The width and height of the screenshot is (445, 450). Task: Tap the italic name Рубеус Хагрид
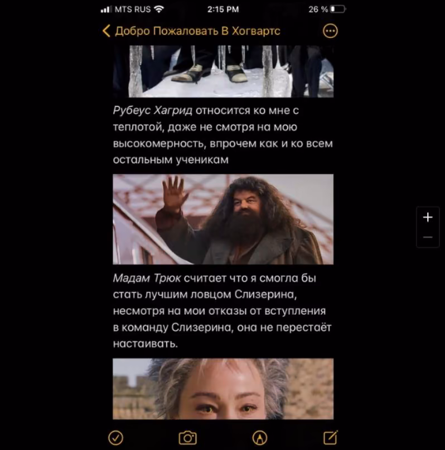click(x=153, y=110)
